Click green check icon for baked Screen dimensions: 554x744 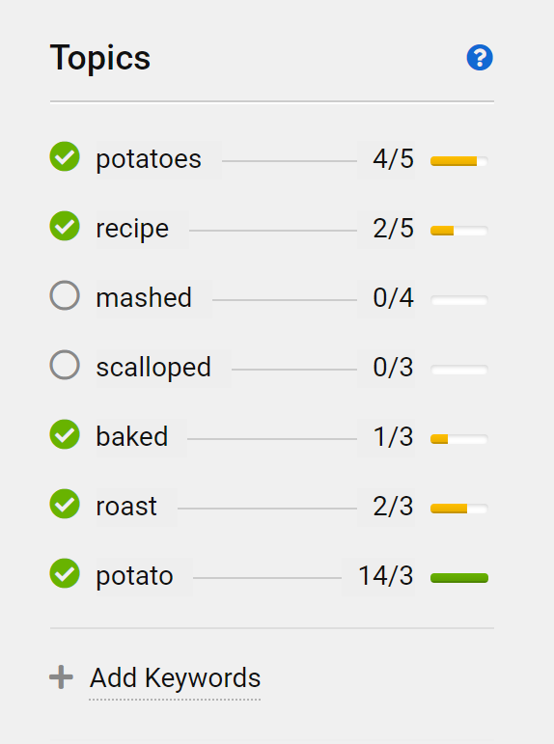[65, 434]
